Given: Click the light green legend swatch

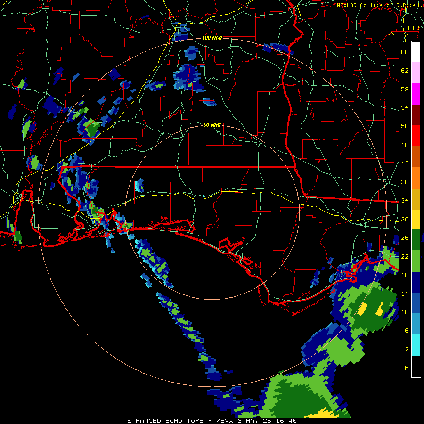Looking at the screenshot, I should [x=416, y=261].
